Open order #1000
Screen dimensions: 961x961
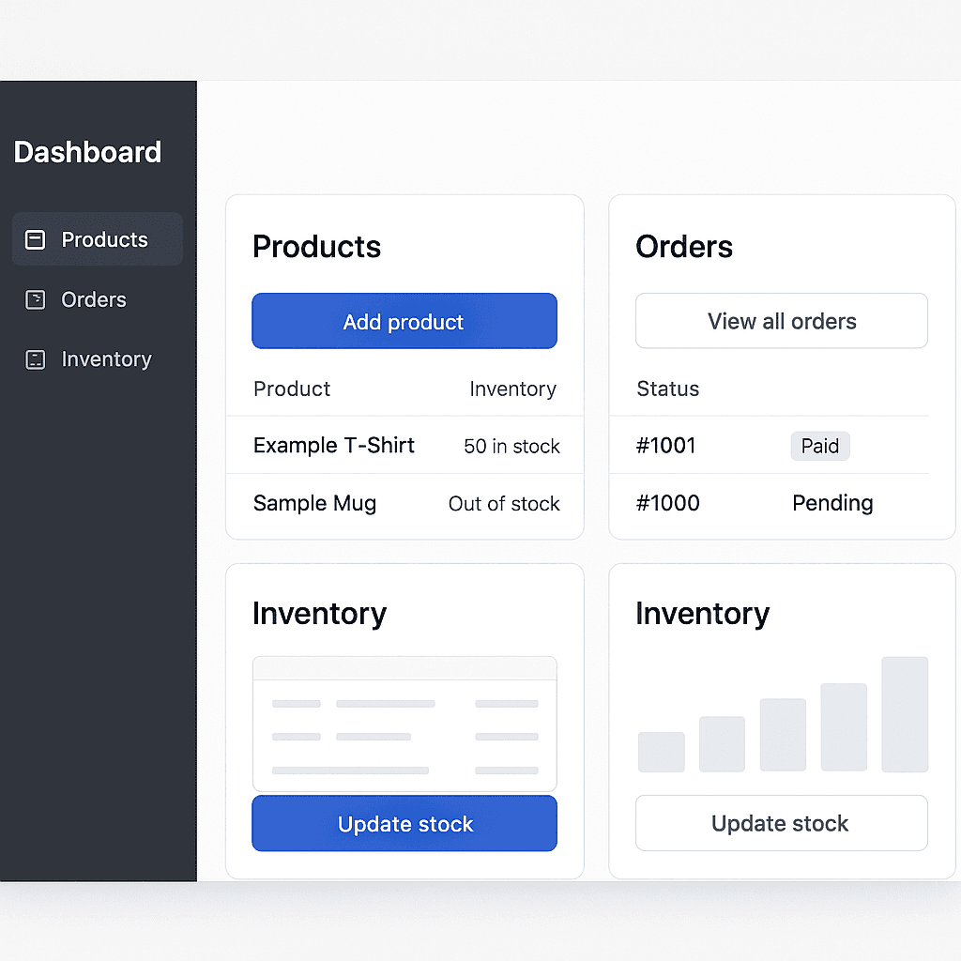[x=667, y=503]
